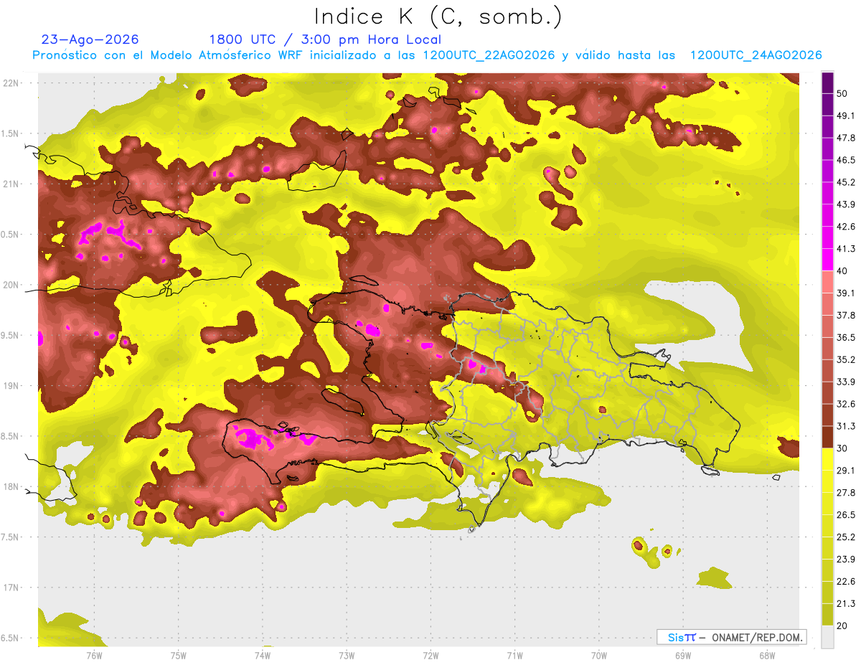
Task: Click the color bar label '42.6'
Action: click(x=845, y=227)
